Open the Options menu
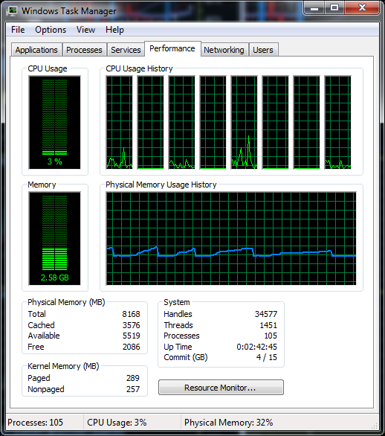 [x=51, y=30]
